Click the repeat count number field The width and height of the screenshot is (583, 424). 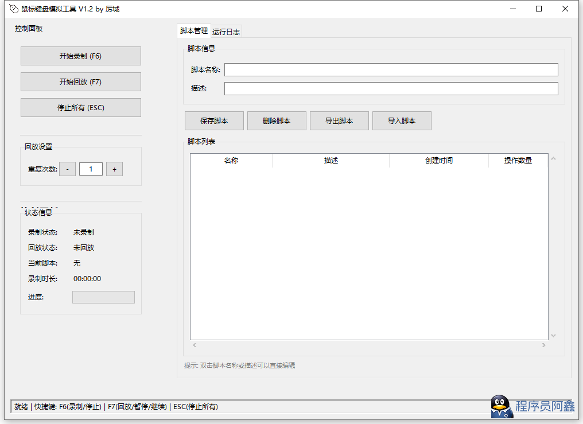[91, 169]
